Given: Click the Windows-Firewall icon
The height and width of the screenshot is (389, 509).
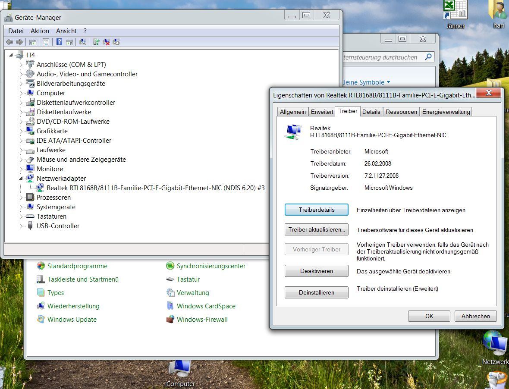Looking at the screenshot, I should point(170,319).
